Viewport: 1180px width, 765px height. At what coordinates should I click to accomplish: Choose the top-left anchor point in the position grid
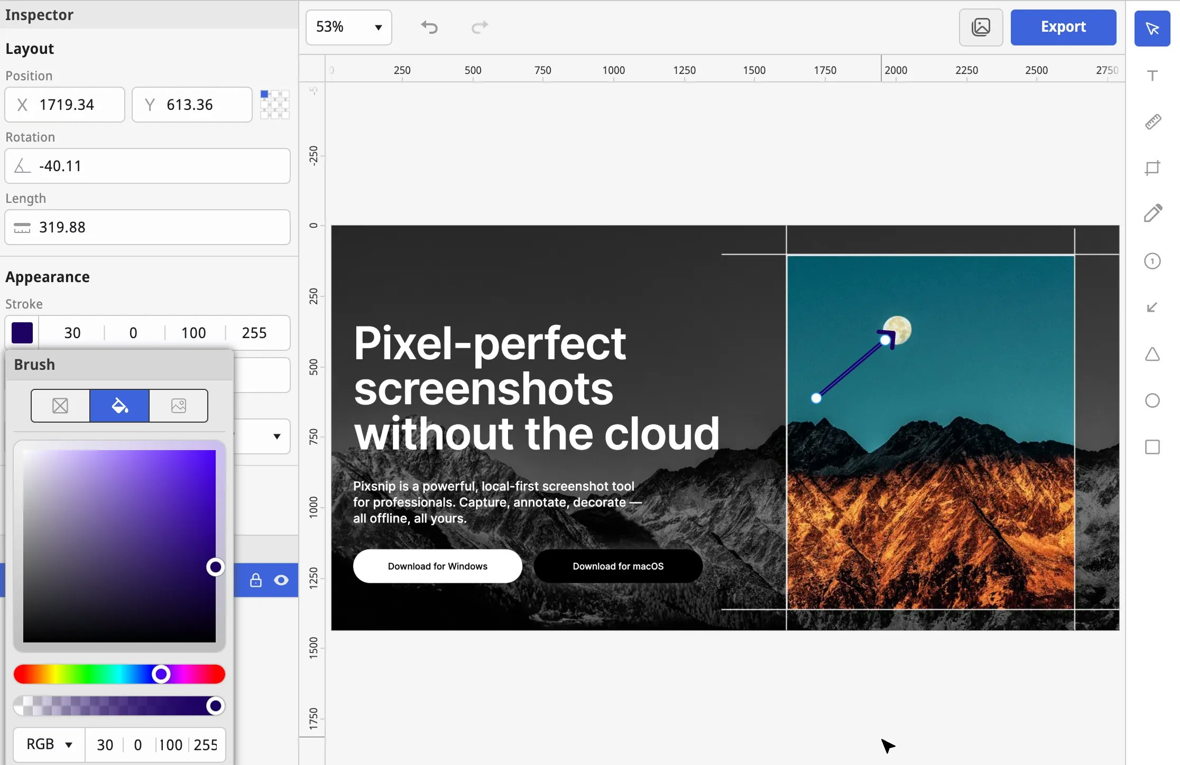tap(264, 94)
